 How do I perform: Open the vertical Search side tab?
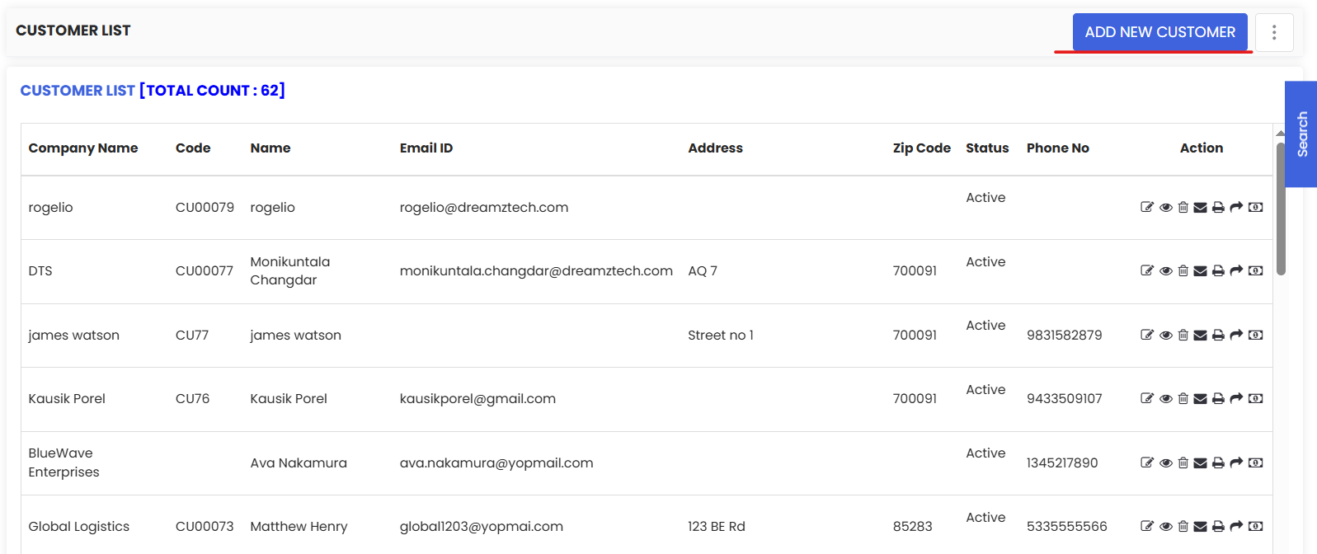(x=1301, y=134)
